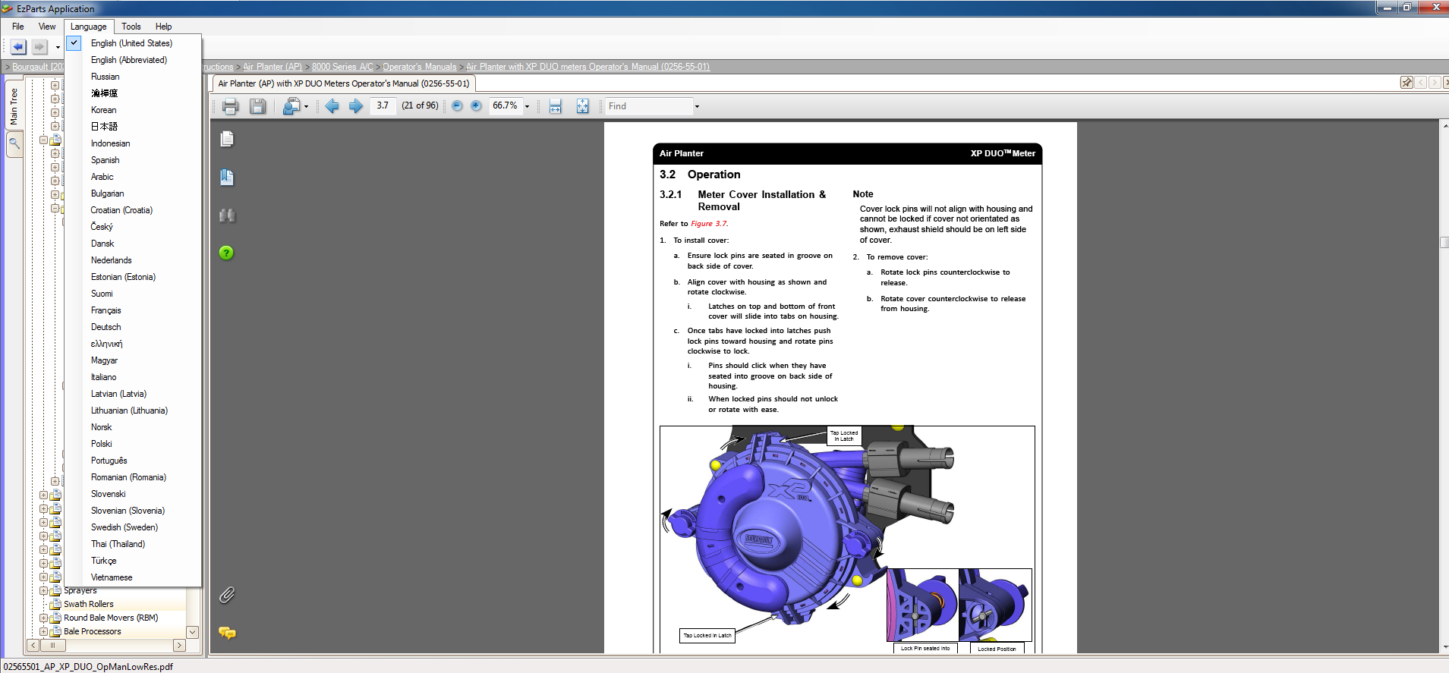
Task: Click Operator's Manuals breadcrumb link
Action: [420, 67]
